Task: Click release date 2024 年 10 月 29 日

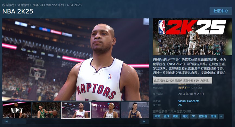Action: click(x=191, y=94)
